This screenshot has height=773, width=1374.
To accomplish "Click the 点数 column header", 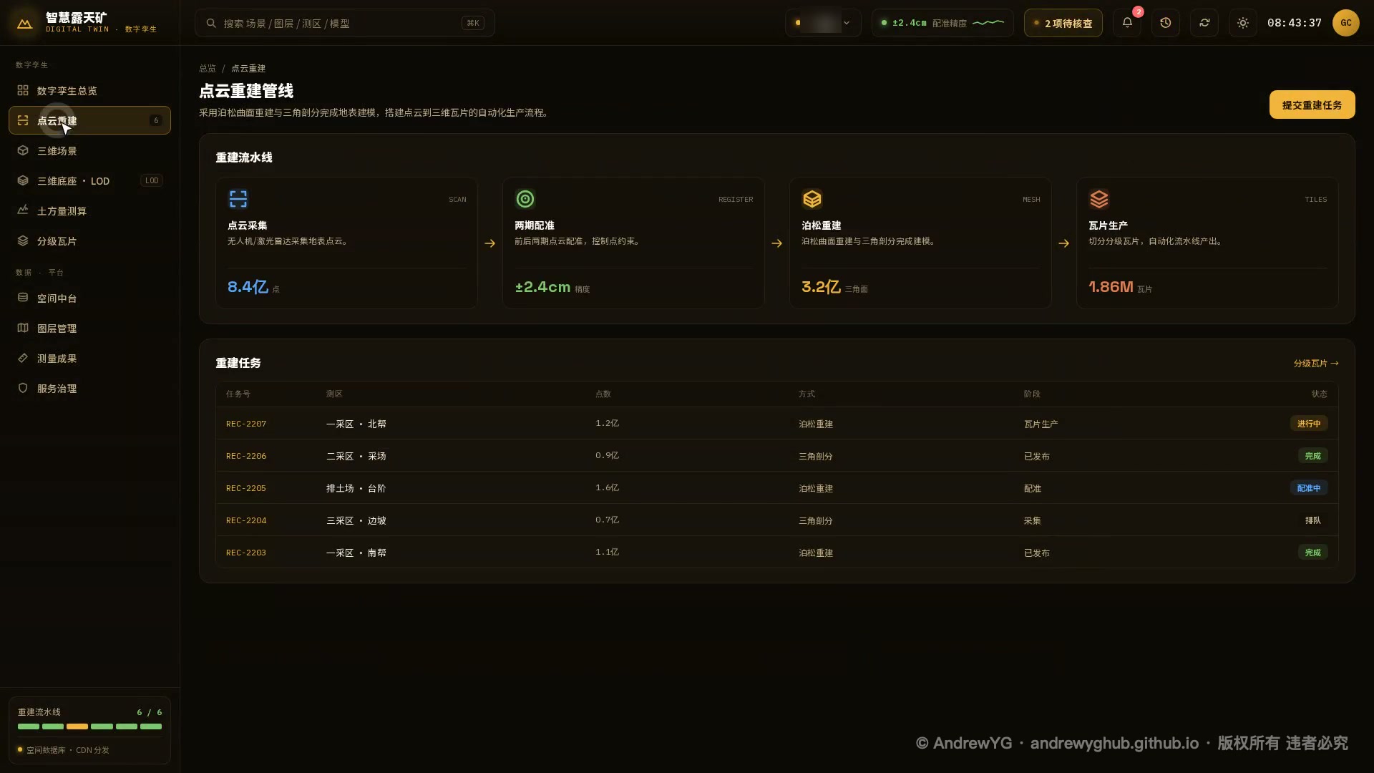I will click(x=603, y=394).
